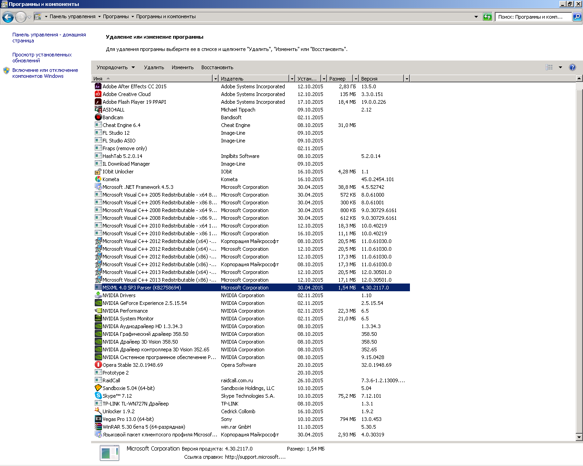The width and height of the screenshot is (583, 466).
Task: Open the Упорядочить menu
Action: click(x=116, y=67)
